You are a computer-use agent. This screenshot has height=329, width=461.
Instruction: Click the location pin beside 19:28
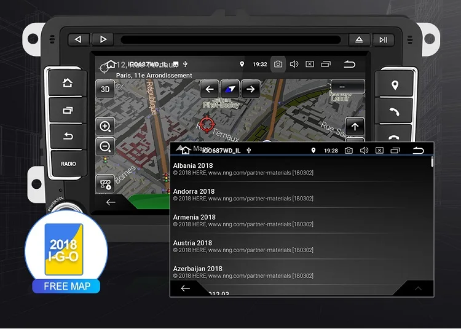[x=313, y=151]
